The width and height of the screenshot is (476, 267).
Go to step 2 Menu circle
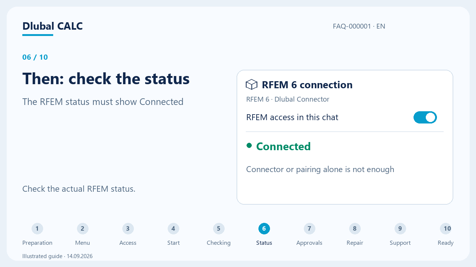(x=83, y=229)
